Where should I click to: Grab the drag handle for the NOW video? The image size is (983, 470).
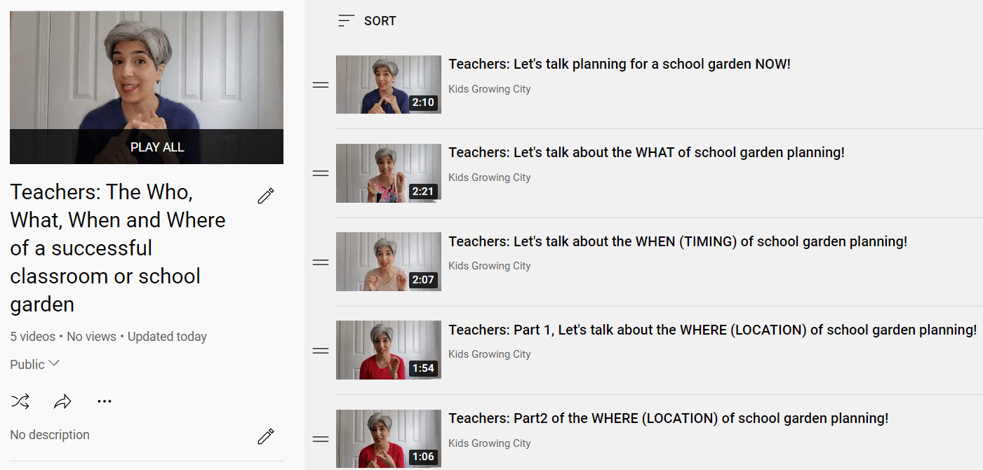coord(321,85)
